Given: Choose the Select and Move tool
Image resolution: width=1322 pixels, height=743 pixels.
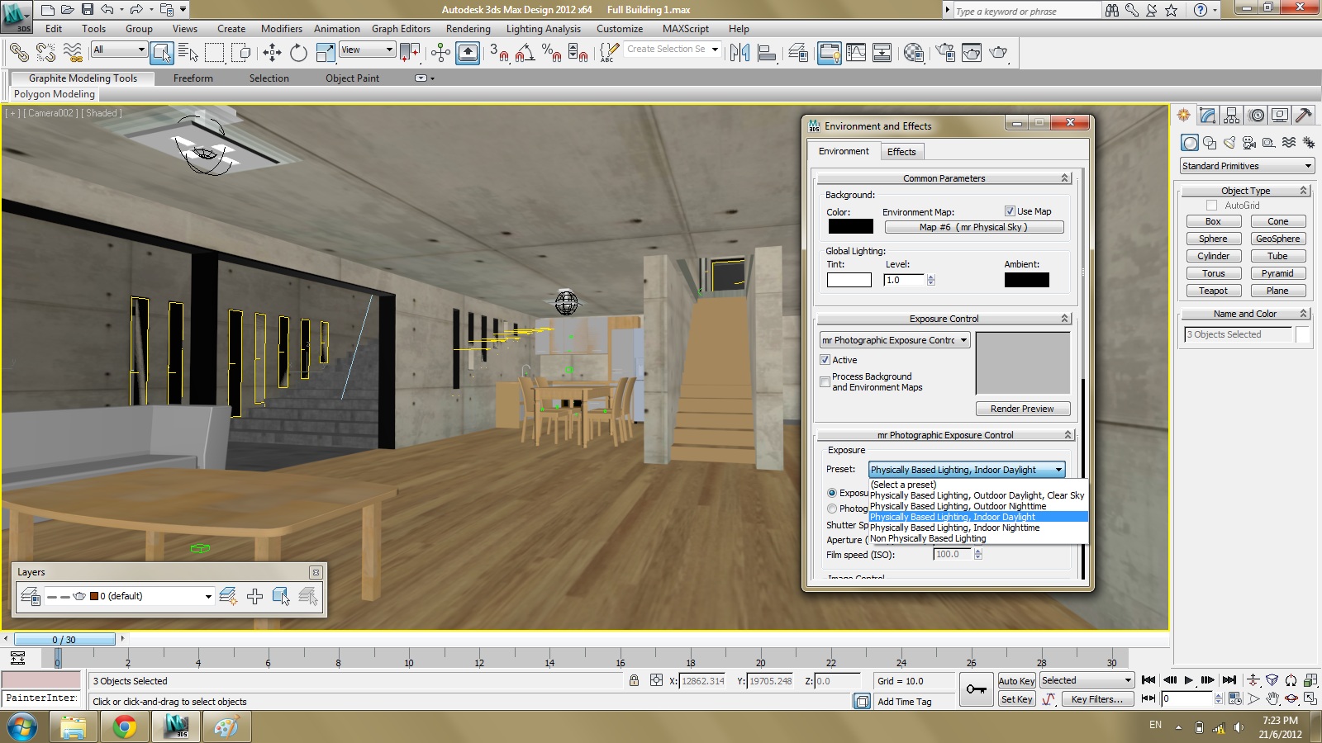Looking at the screenshot, I should [272, 53].
